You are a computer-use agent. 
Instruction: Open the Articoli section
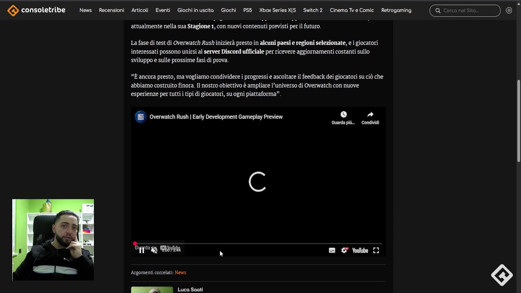point(140,10)
